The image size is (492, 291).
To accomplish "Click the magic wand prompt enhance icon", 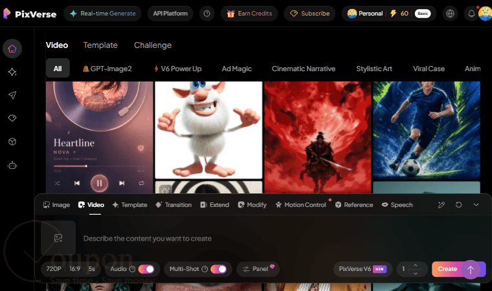I will tap(442, 205).
